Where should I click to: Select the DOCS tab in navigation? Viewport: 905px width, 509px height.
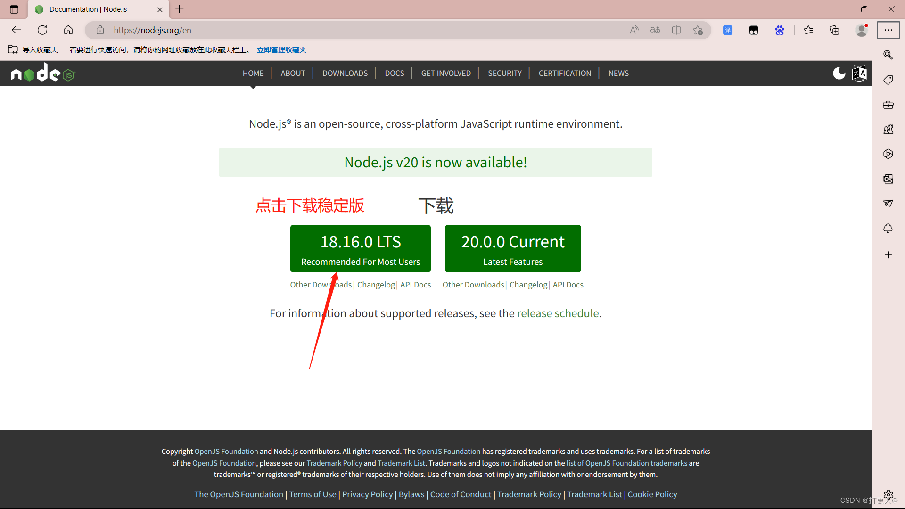click(395, 73)
